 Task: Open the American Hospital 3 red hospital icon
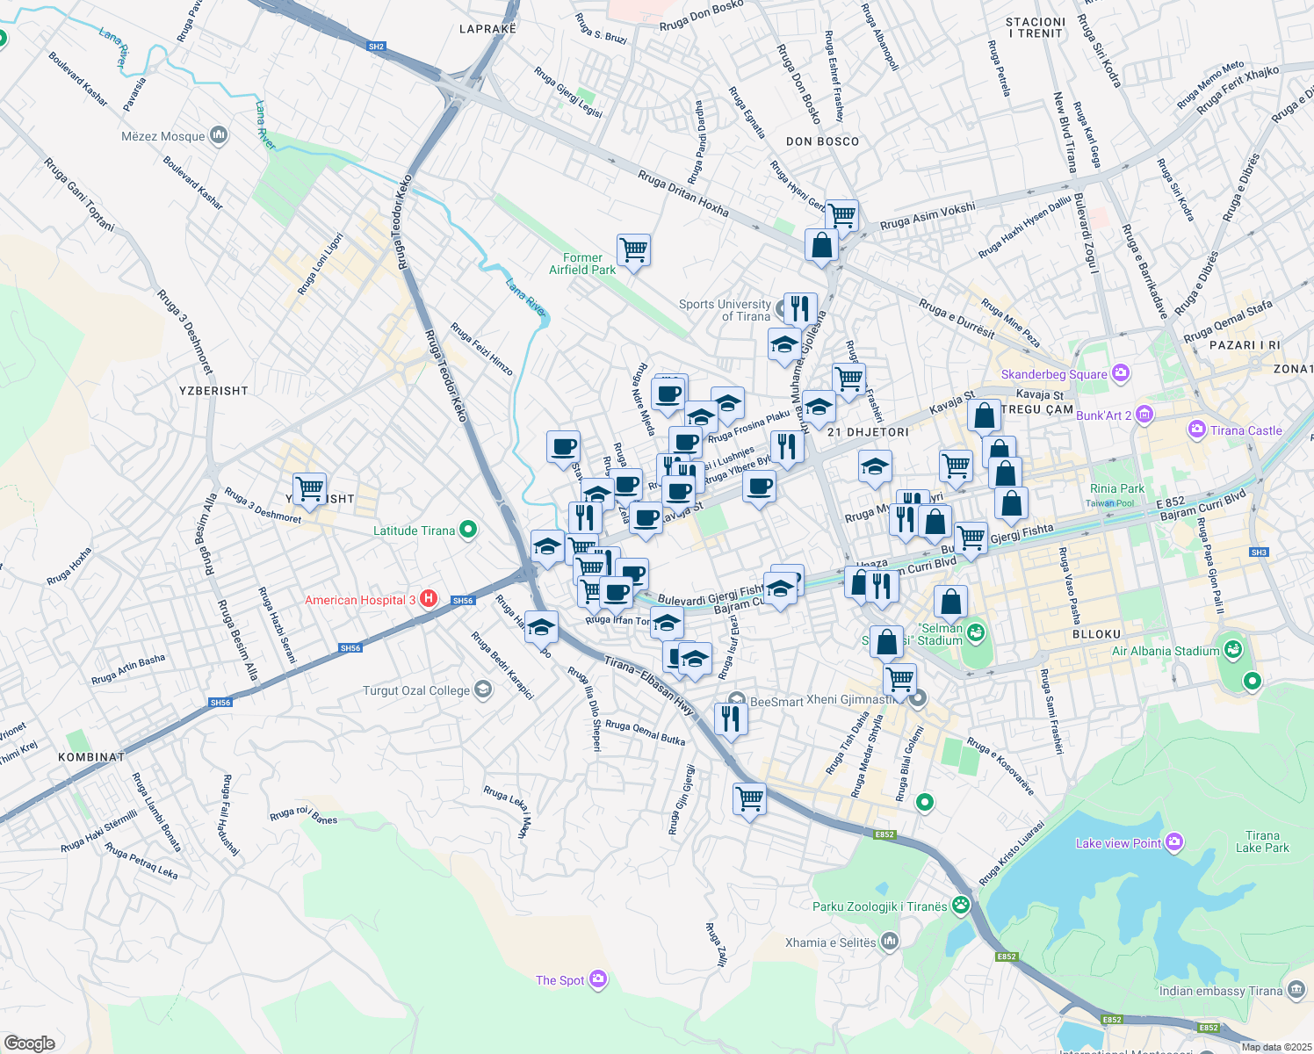429,599
